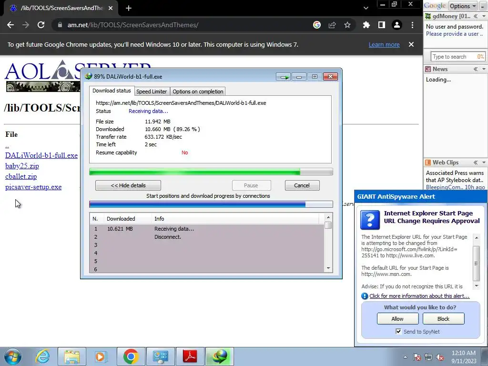Share this page icon
The image size is (488, 366).
click(x=332, y=25)
